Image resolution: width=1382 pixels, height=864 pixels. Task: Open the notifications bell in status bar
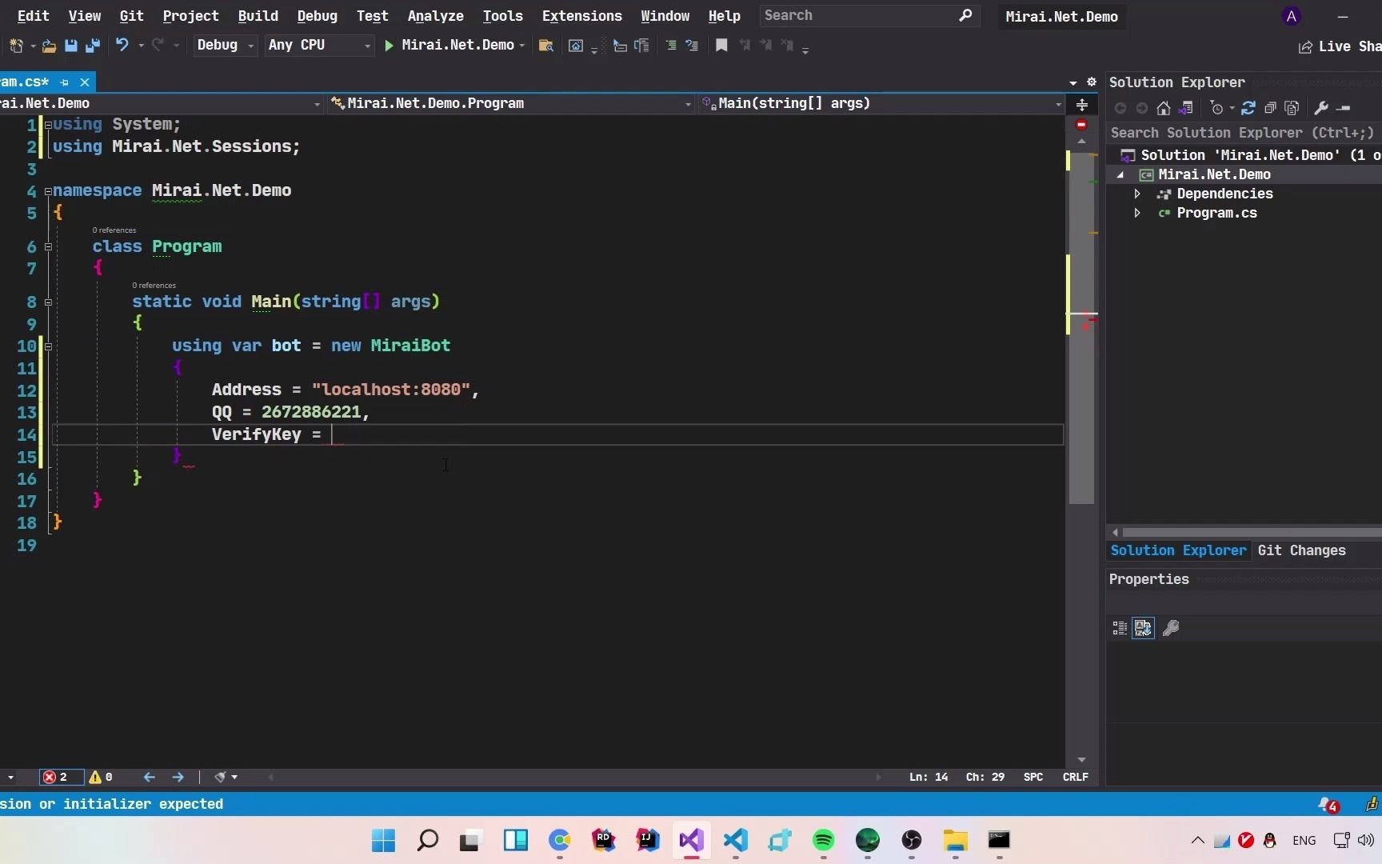[x=1328, y=804]
